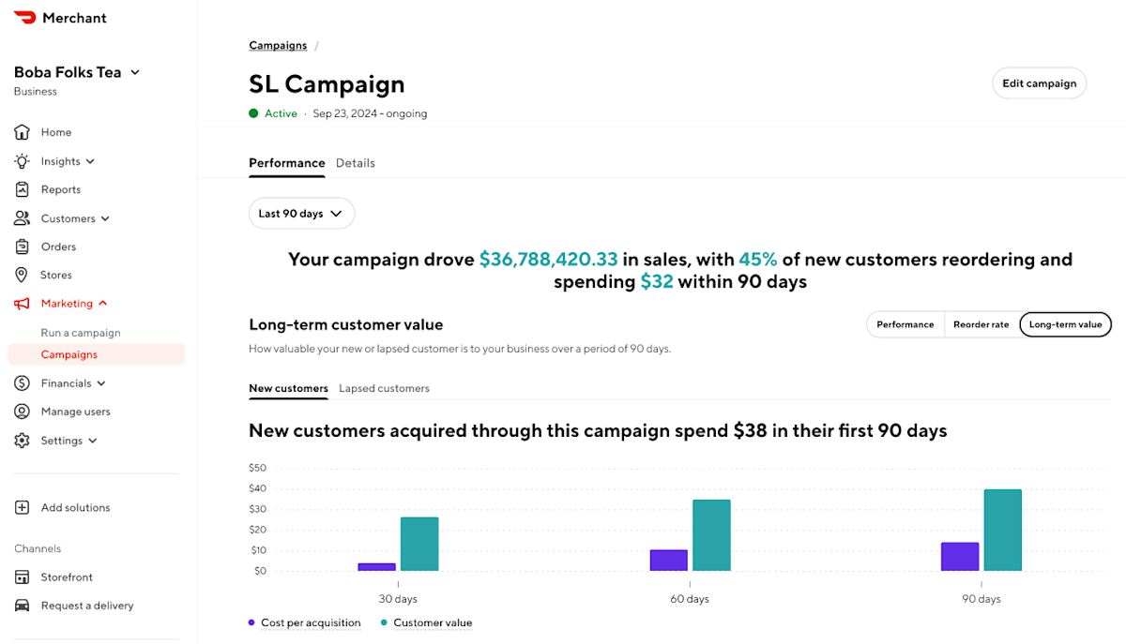Click the Request a delivery car icon
Image resolution: width=1126 pixels, height=644 pixels.
pyautogui.click(x=22, y=606)
